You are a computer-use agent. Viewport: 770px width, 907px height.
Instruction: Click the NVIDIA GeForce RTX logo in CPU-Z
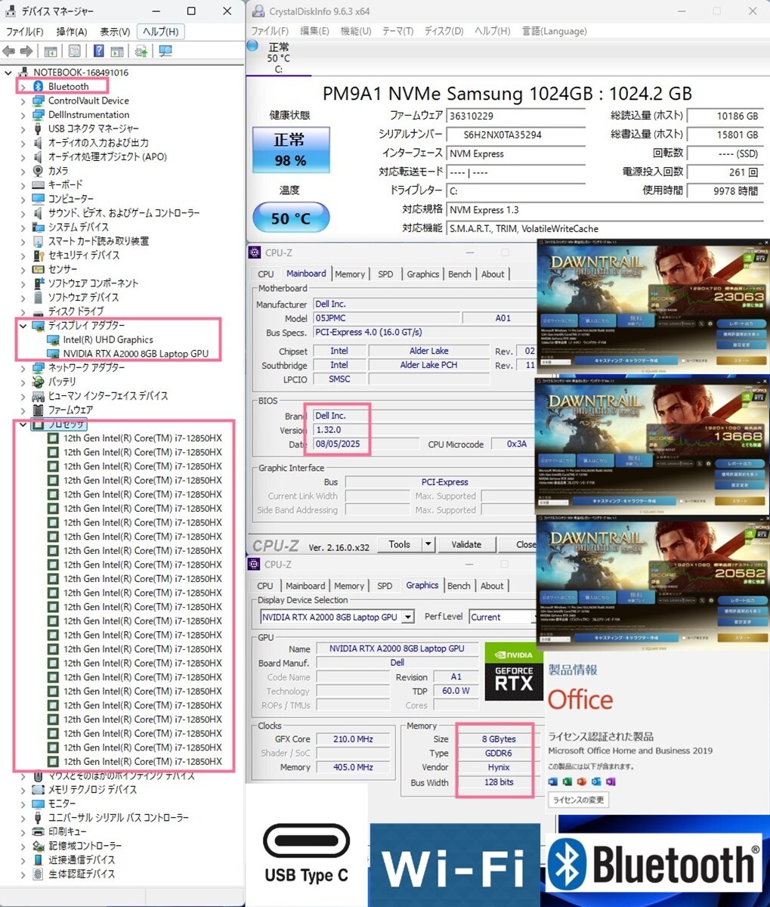point(514,672)
